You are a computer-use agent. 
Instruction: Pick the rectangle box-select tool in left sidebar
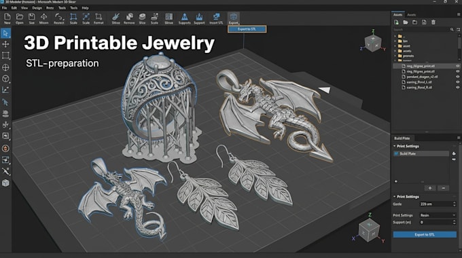(5, 56)
